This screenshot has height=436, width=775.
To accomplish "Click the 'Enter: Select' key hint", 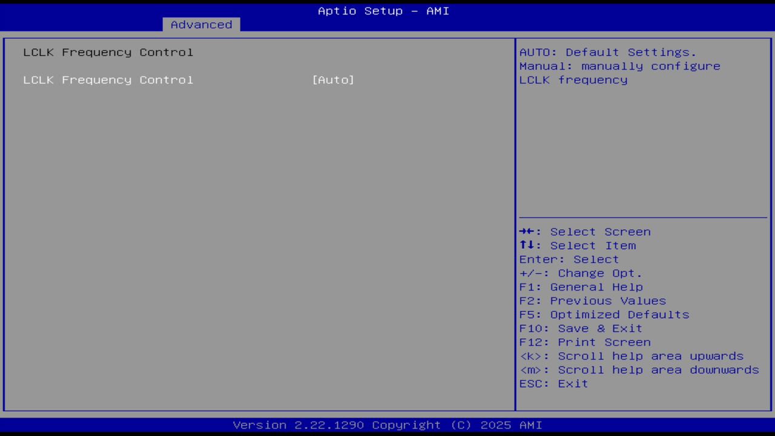I will [x=569, y=259].
